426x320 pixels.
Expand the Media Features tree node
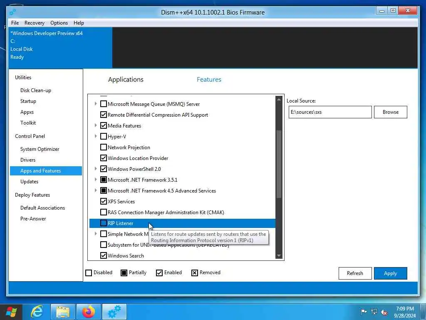click(95, 125)
